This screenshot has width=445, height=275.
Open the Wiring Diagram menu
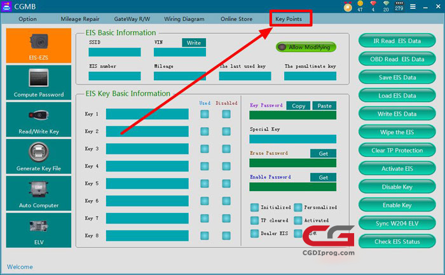point(184,19)
